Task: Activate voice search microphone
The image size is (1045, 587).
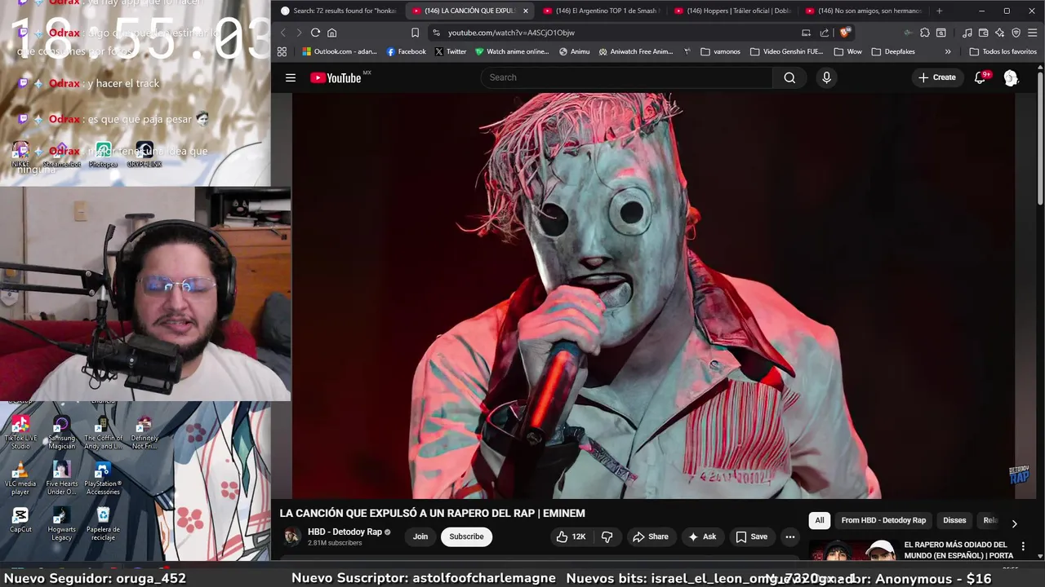Action: pos(826,77)
